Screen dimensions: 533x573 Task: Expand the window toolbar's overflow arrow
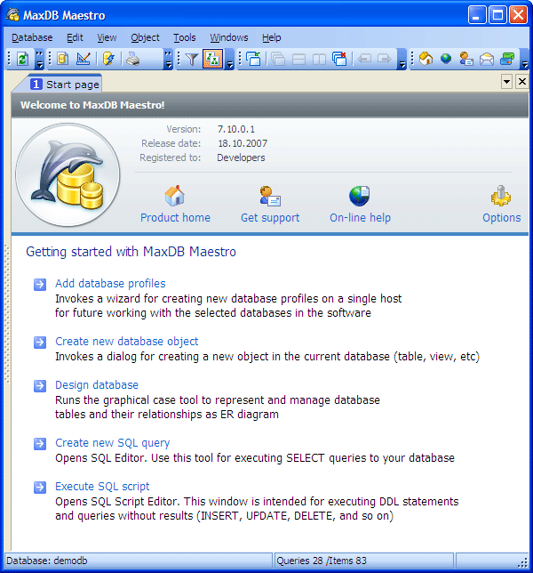coord(402,60)
